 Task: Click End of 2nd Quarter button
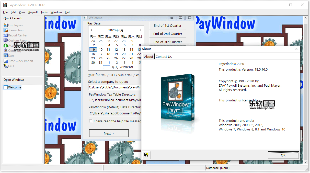tap(168, 34)
